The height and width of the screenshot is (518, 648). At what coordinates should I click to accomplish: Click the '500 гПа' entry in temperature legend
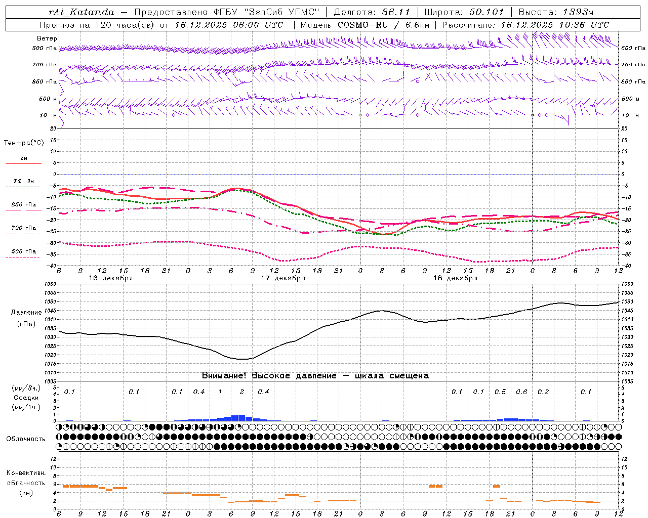click(24, 251)
